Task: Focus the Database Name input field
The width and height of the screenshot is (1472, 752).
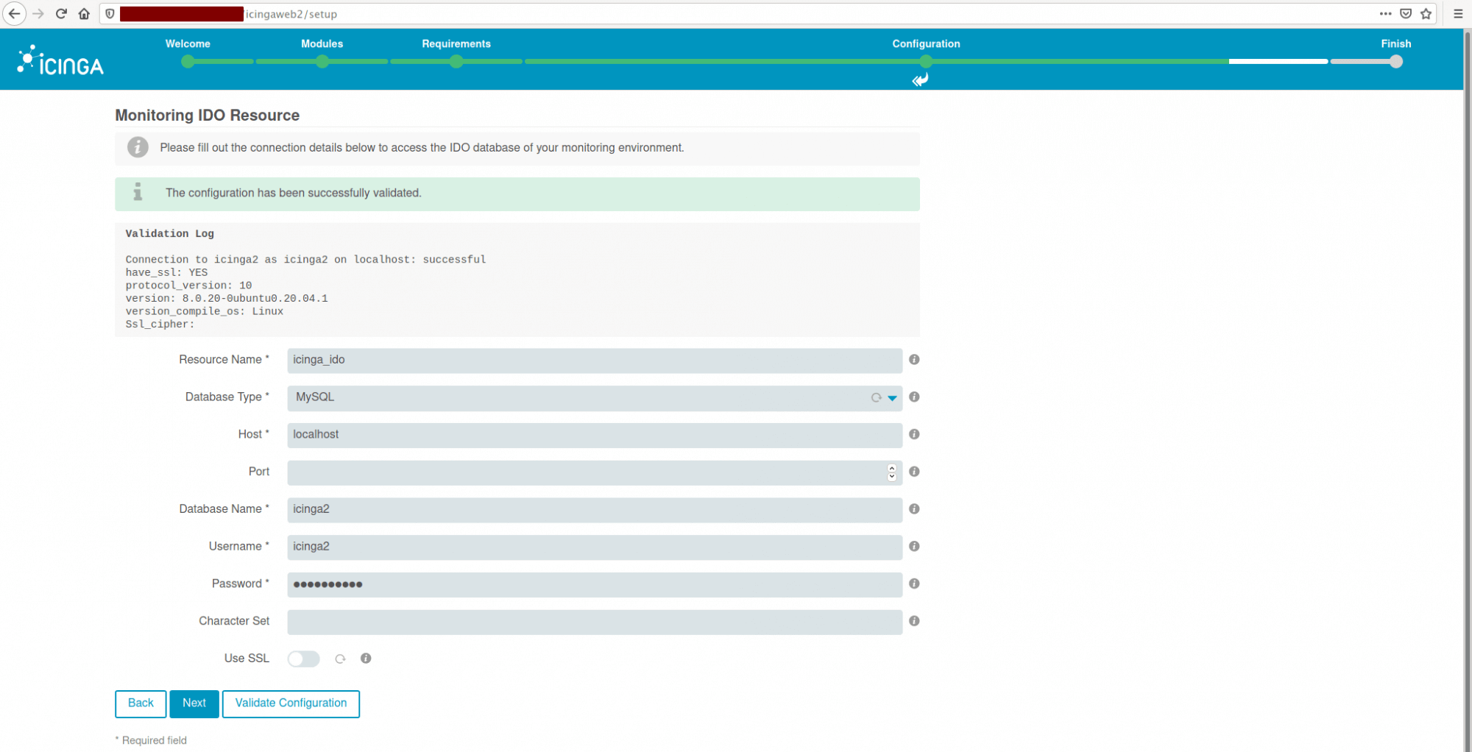Action: click(595, 510)
